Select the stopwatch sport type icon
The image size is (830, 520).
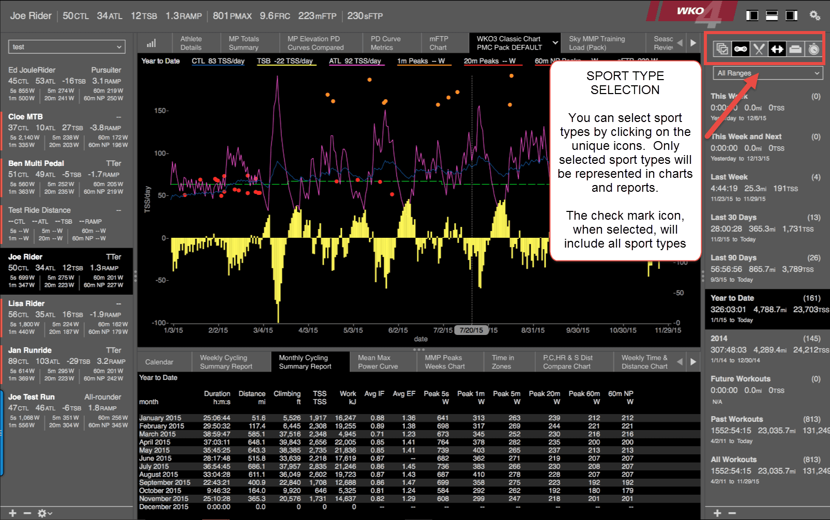[813, 49]
